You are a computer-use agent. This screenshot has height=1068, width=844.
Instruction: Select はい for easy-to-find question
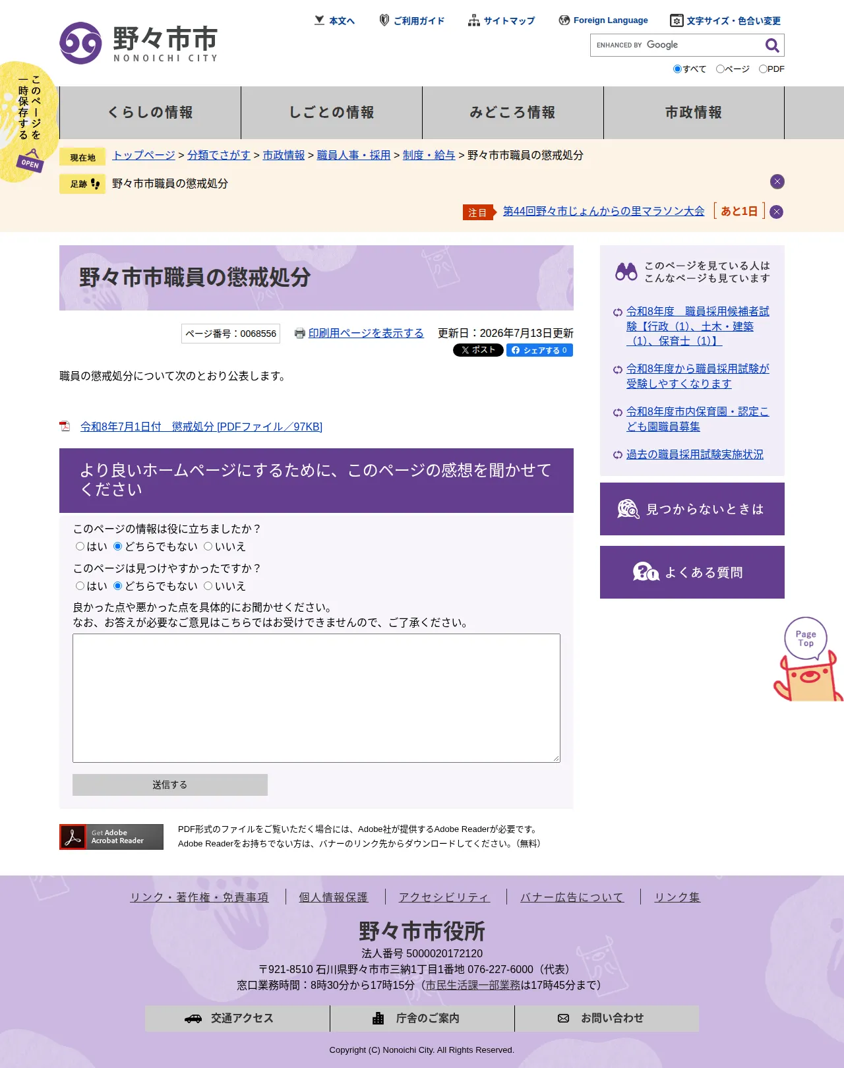coord(80,585)
